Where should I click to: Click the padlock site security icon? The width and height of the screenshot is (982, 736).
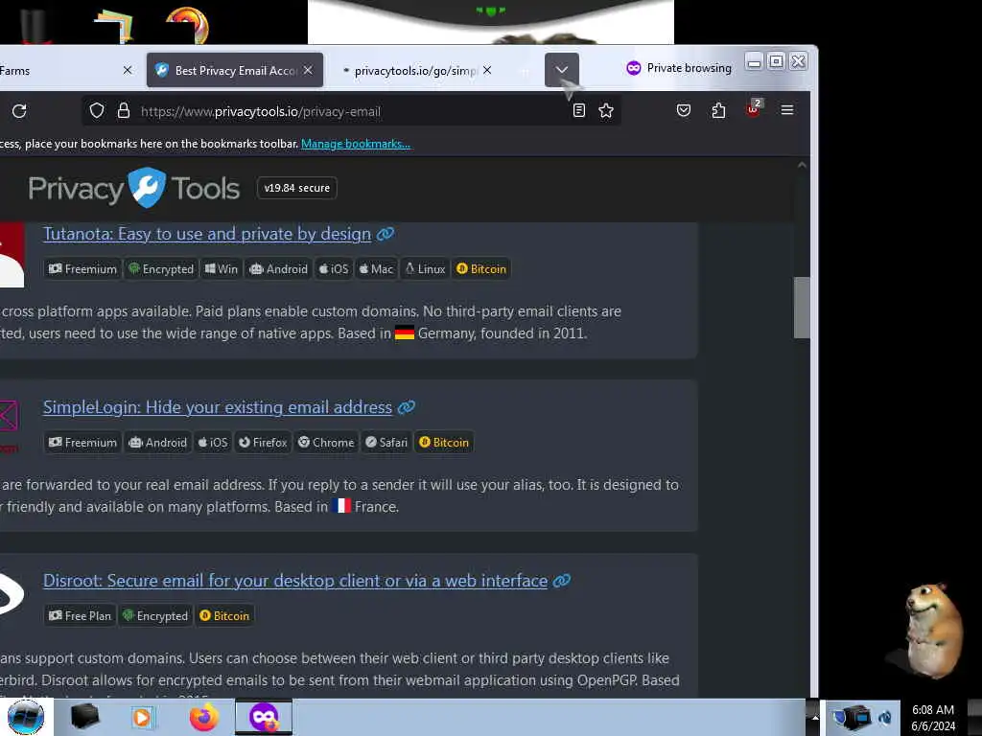click(124, 111)
